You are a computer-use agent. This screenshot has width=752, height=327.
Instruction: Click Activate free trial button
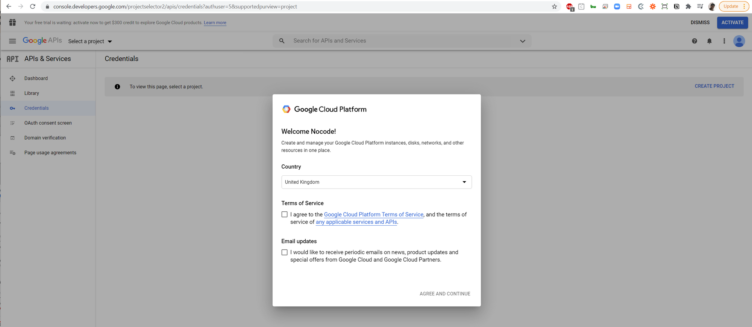[x=732, y=23]
